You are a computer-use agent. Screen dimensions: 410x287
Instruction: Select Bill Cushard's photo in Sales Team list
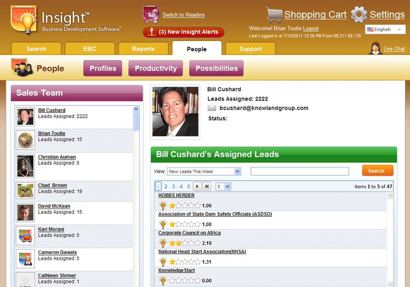[25, 117]
